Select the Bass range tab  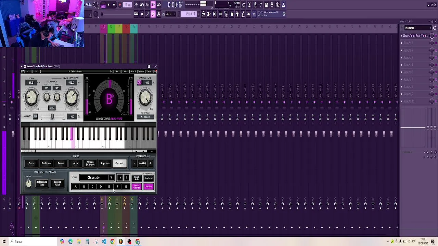pos(31,163)
